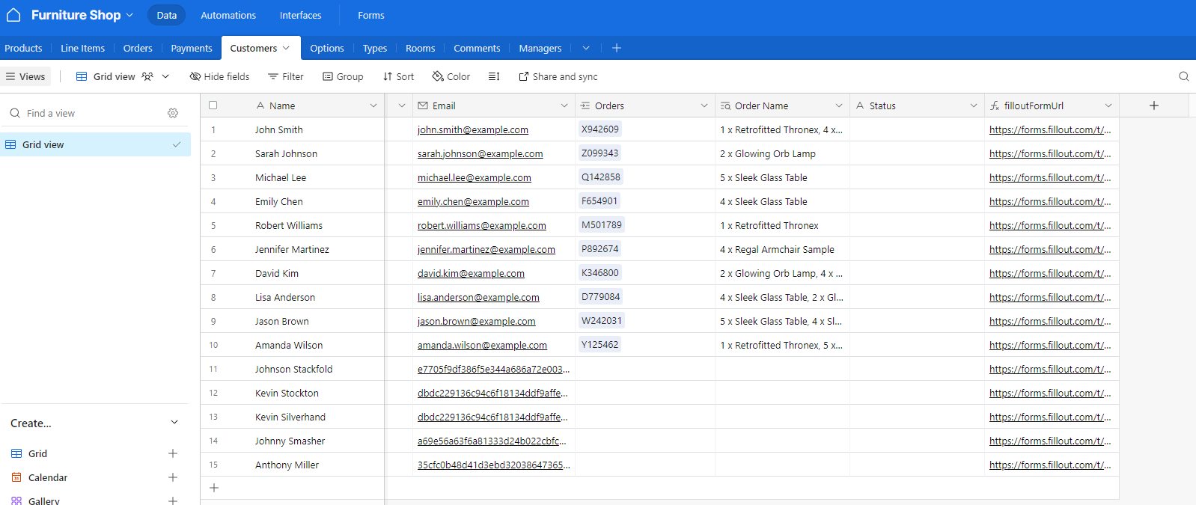Open the Comments table tab
The height and width of the screenshot is (505, 1196).
[477, 48]
